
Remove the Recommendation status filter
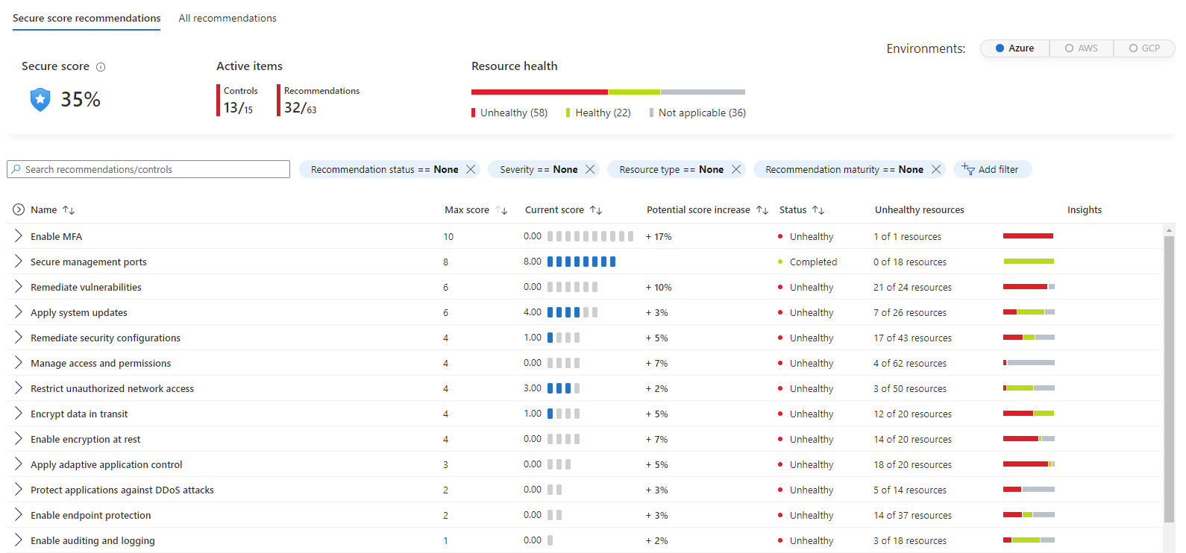471,169
